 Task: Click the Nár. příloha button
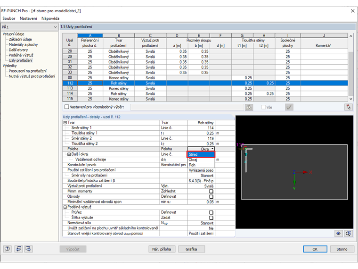tap(162, 249)
